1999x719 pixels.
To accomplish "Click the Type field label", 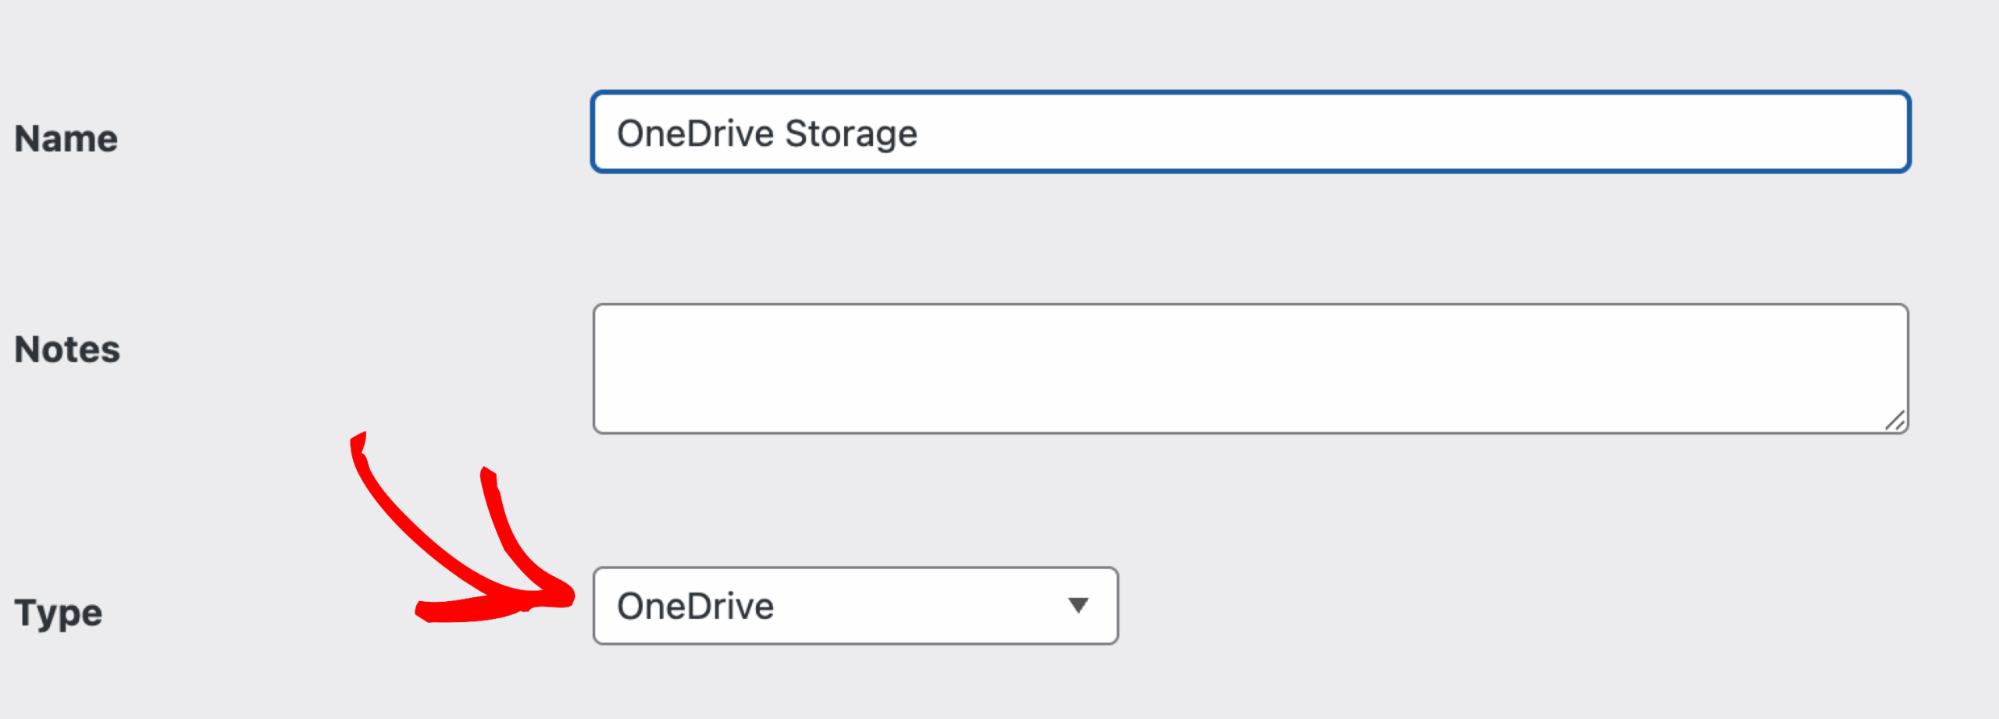I will click(58, 612).
